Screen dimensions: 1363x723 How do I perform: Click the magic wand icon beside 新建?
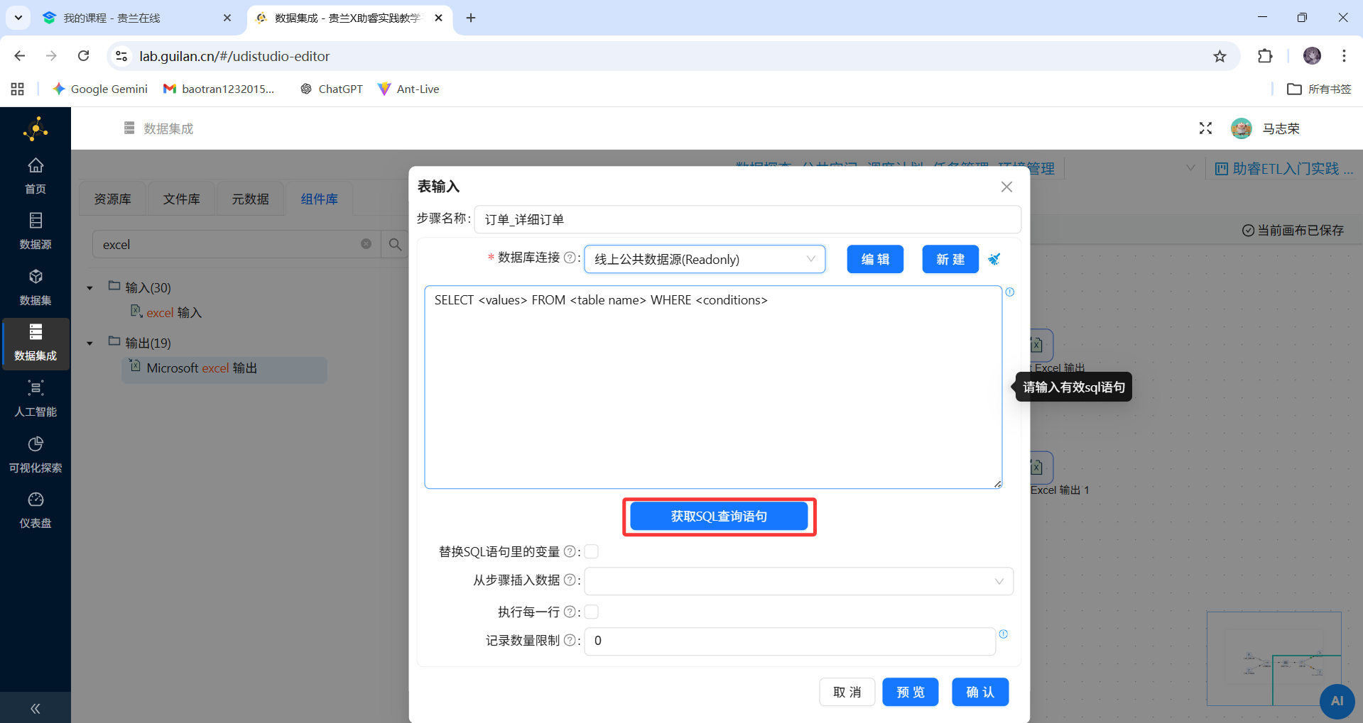click(994, 259)
